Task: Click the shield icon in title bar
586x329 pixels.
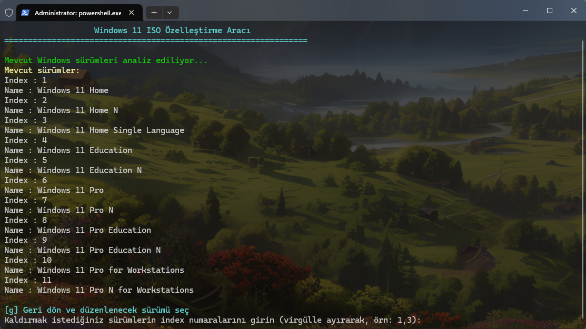Action: click(x=9, y=13)
